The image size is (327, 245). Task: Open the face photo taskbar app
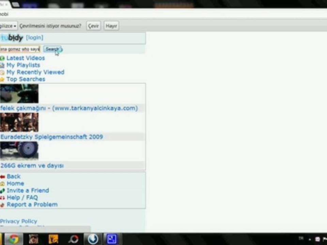coord(34,239)
